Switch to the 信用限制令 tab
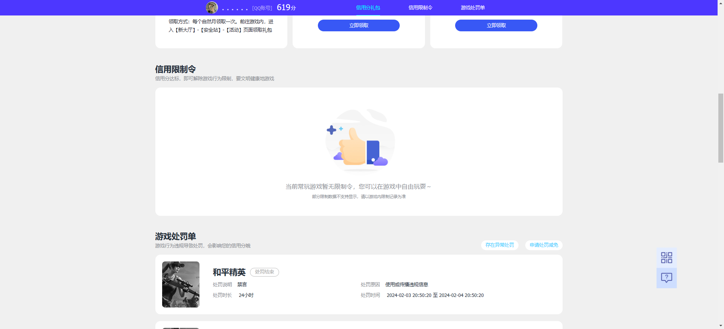 [420, 8]
